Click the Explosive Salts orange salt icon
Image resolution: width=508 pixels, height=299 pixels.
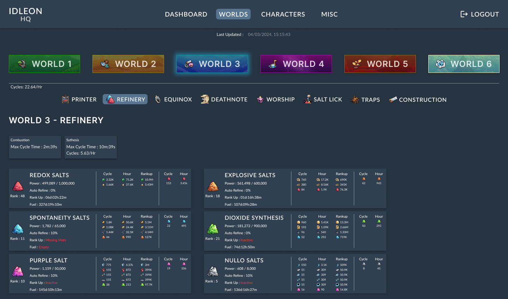tap(213, 186)
